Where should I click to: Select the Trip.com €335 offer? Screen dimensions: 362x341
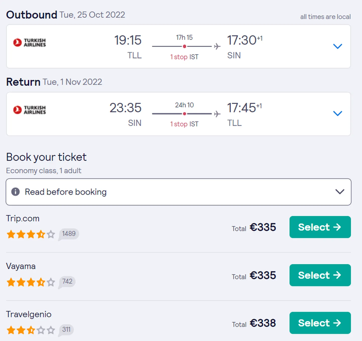[x=320, y=227]
